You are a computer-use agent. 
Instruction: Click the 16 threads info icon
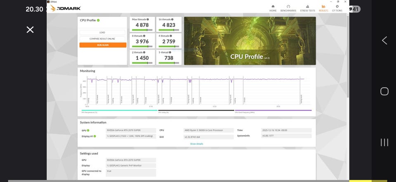tap(172, 19)
